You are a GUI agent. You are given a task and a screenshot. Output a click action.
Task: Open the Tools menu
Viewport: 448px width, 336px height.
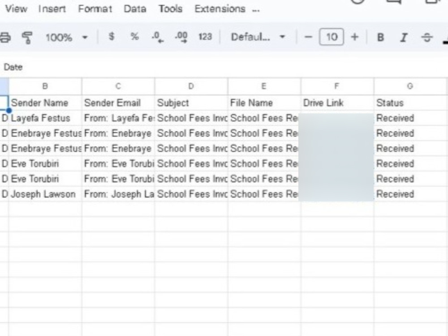pos(170,9)
